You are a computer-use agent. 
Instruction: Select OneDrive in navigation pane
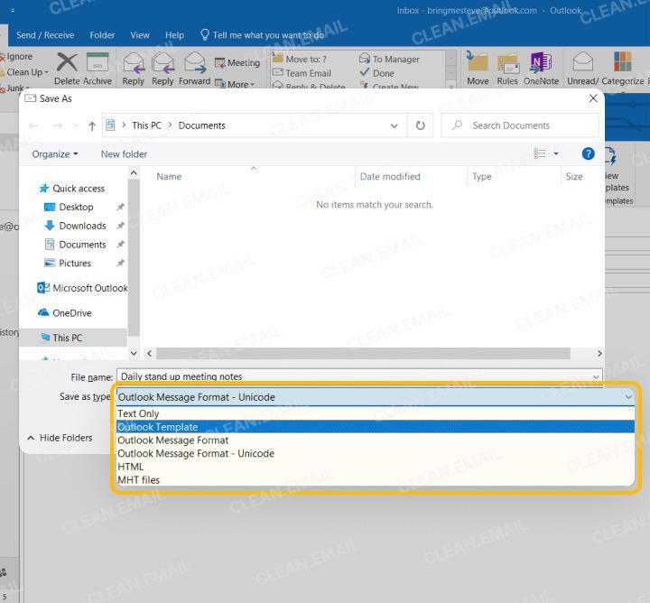[65, 313]
